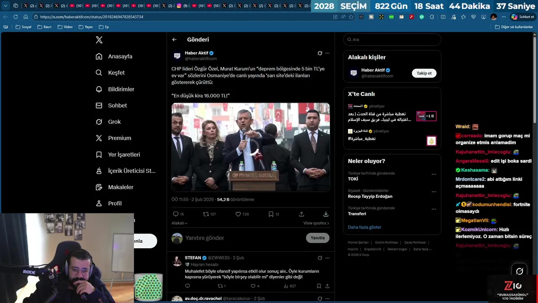Open the Video bookmarks folder
Viewport: 538px width, 303px height.
tap(65, 27)
